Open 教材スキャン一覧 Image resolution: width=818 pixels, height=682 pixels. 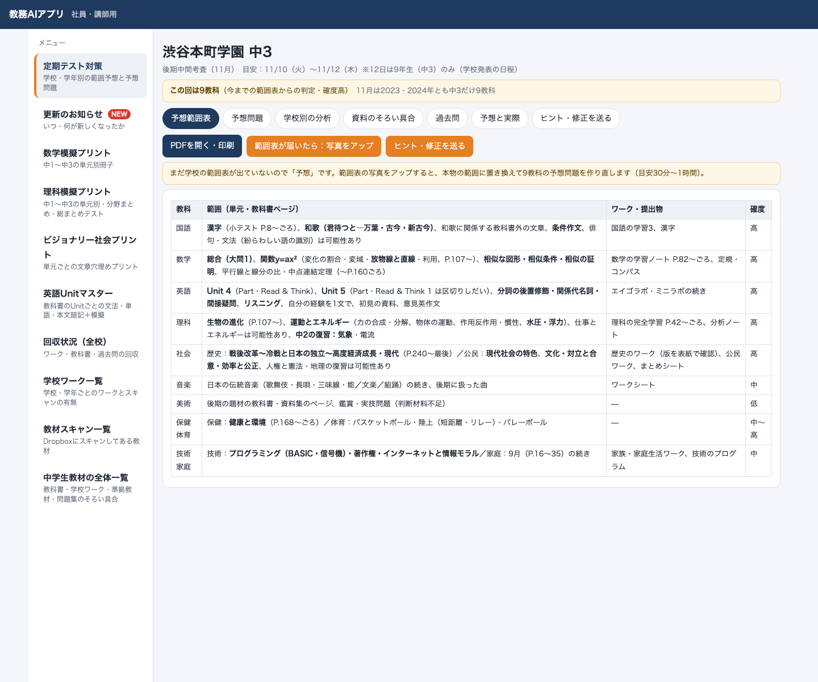(91, 439)
